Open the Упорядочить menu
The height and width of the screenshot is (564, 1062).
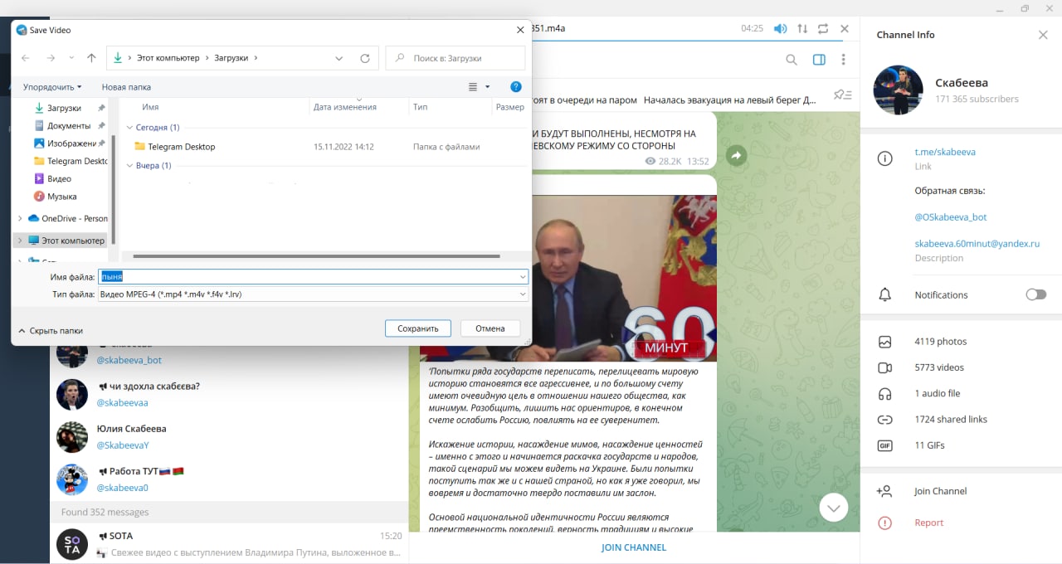[52, 86]
